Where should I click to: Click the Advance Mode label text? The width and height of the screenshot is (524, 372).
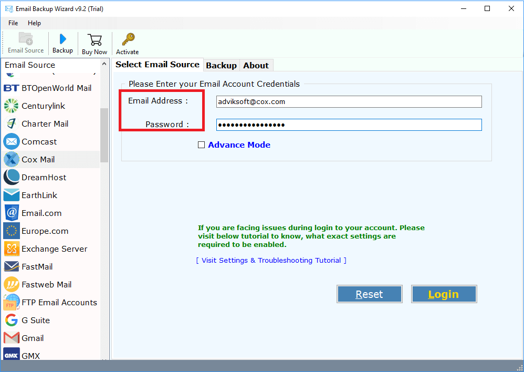tap(239, 145)
